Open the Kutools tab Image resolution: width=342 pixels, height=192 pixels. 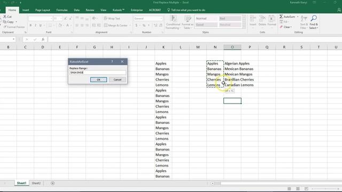click(x=119, y=10)
